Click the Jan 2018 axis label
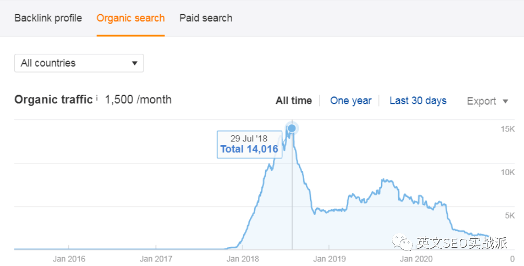Screen dimensions: 524x266 click(x=243, y=259)
